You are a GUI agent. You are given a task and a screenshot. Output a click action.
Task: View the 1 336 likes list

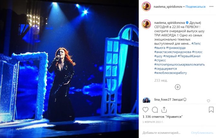162,117
